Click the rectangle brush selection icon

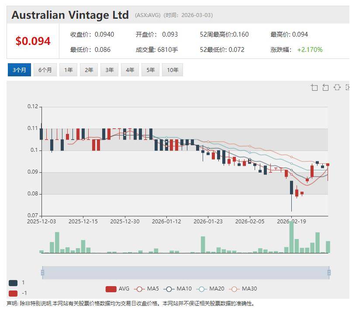[337, 88]
